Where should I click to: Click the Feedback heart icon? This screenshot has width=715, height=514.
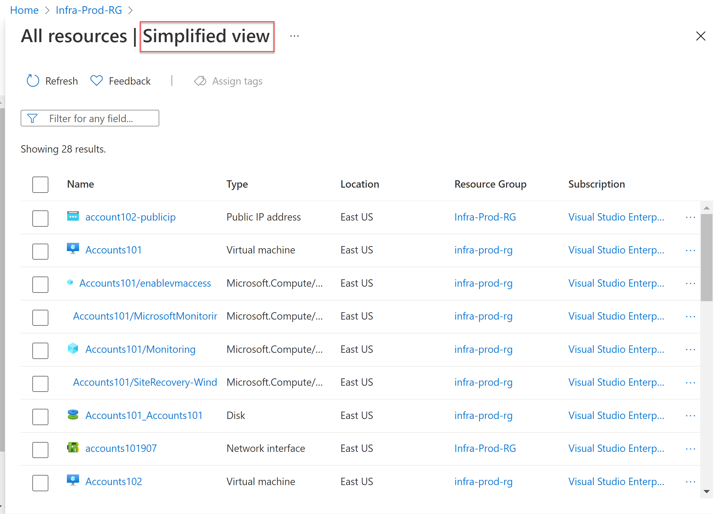pyautogui.click(x=96, y=81)
